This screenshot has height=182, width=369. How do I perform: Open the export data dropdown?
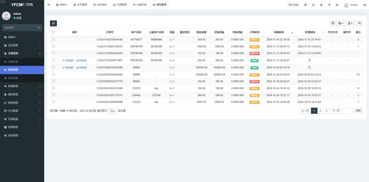click(350, 23)
